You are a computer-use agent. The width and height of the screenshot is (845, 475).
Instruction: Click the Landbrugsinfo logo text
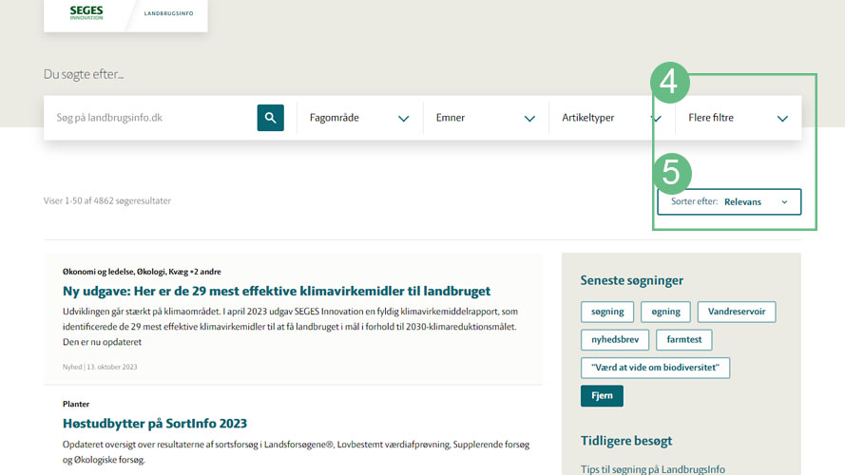168,13
